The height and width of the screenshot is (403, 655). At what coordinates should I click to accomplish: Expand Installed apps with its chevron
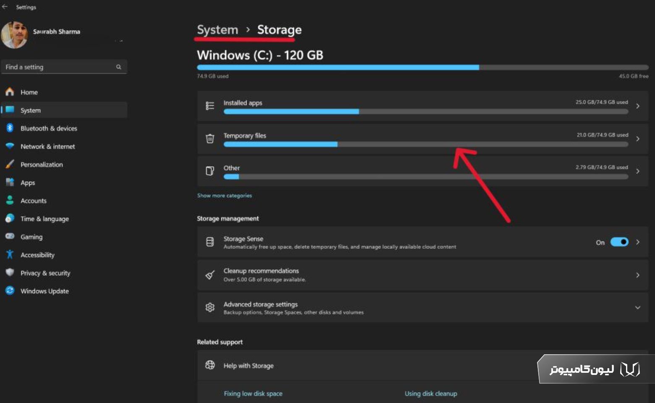pyautogui.click(x=637, y=106)
